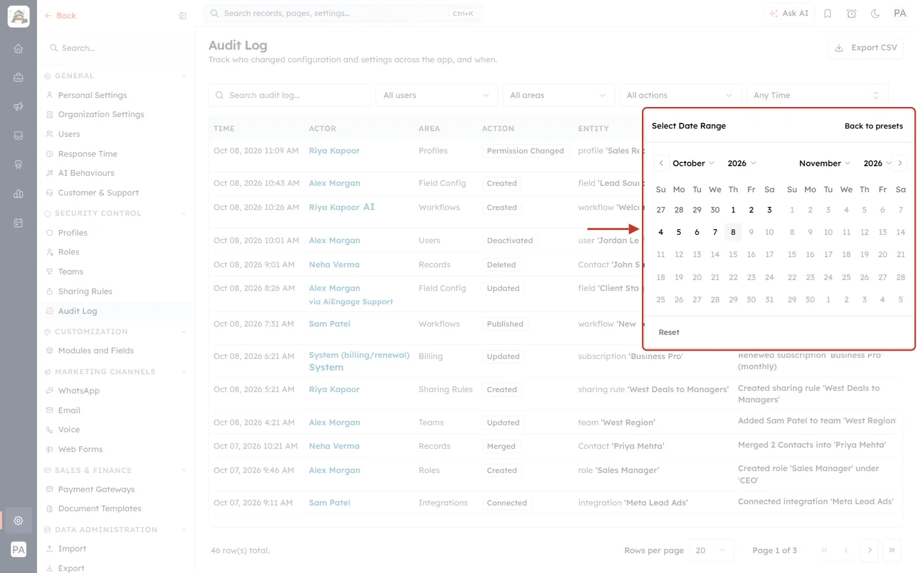Open the Any Time date filter
Image resolution: width=917 pixels, height=573 pixels.
tap(817, 95)
